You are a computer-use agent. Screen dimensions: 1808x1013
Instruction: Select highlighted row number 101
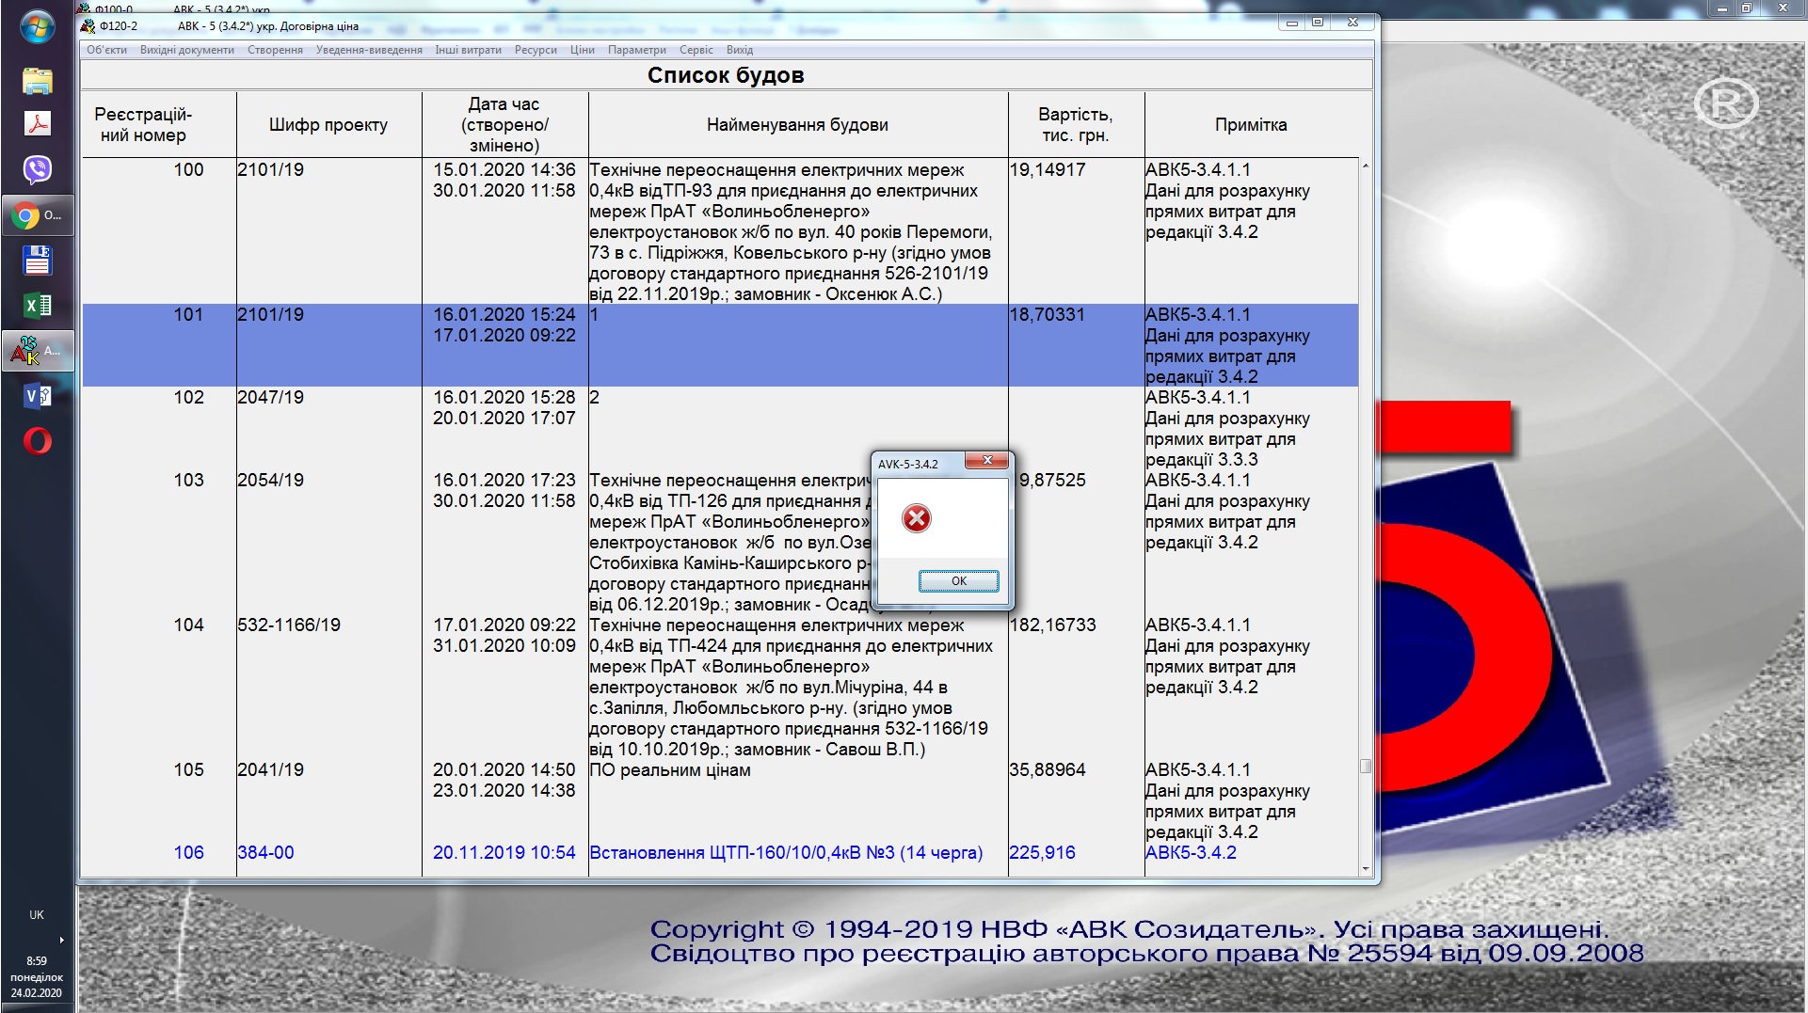[x=720, y=345]
